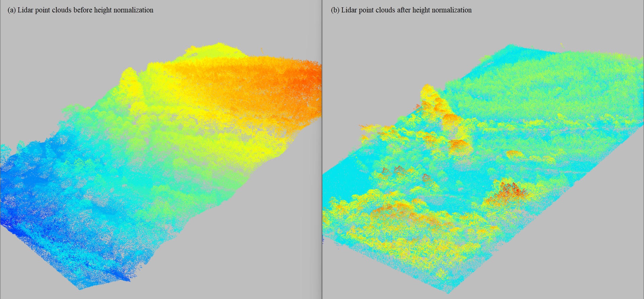Image resolution: width=644 pixels, height=299 pixels.
Task: Click the isolated outlier point above panel (b) cloud
Action: tap(562, 45)
